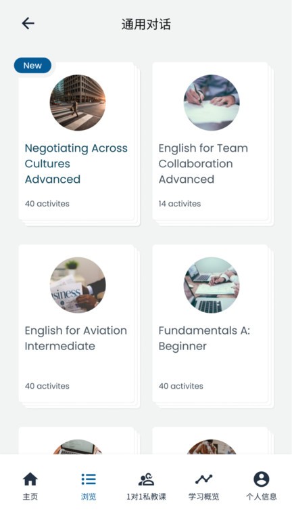Tap the hands writing photo thumbnail
Image resolution: width=292 pixels, height=520 pixels.
point(212,102)
